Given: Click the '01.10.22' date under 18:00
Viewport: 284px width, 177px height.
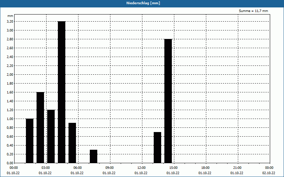Looking at the screenshot, I should (x=205, y=173).
